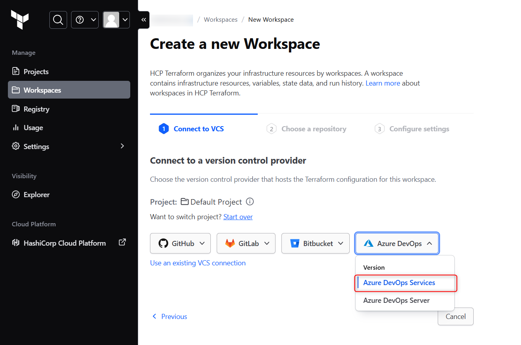Viewport: 521px width, 345px height.
Task: Open the help question-mark menu
Action: pos(84,20)
